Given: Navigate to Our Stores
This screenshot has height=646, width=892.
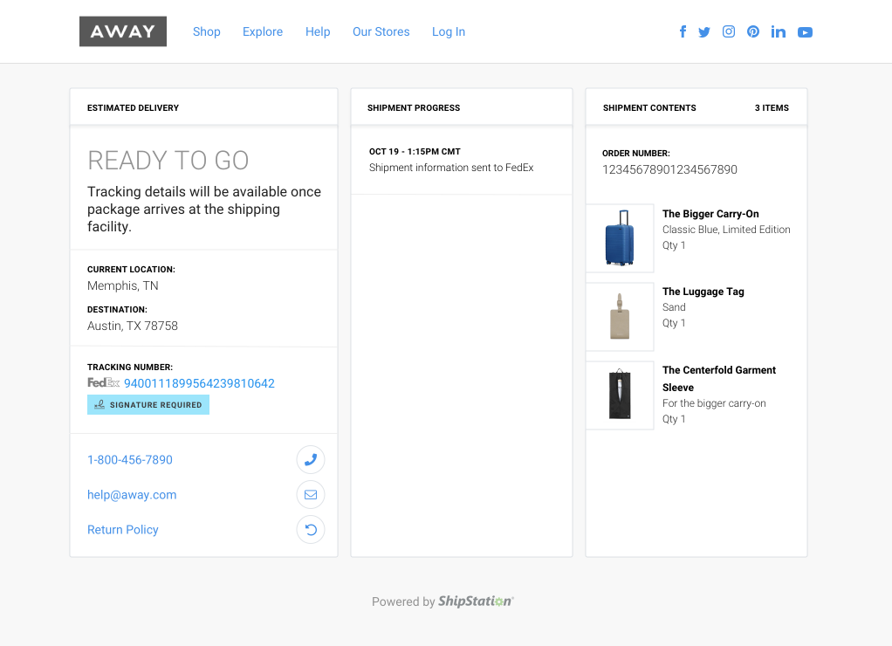Looking at the screenshot, I should (x=381, y=31).
